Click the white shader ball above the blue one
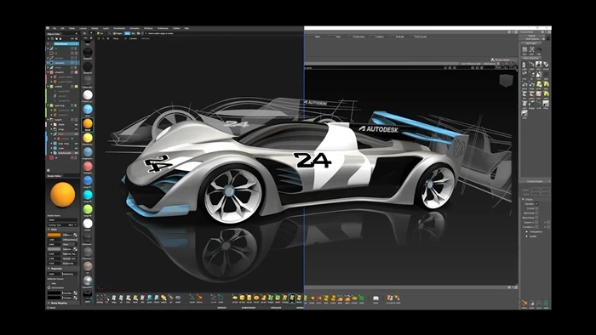Viewport: 596px width, 335px height. 88,95
